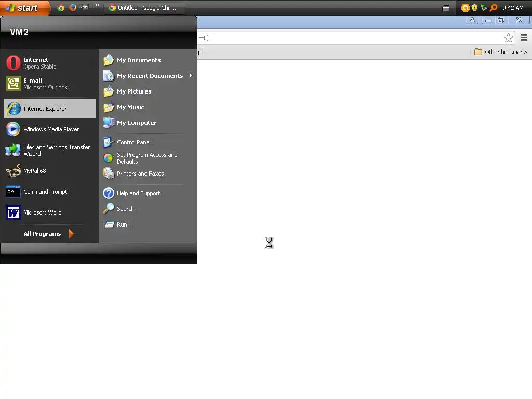Launch Internet Explorer from Start menu
This screenshot has width=532, height=399.
click(x=49, y=109)
